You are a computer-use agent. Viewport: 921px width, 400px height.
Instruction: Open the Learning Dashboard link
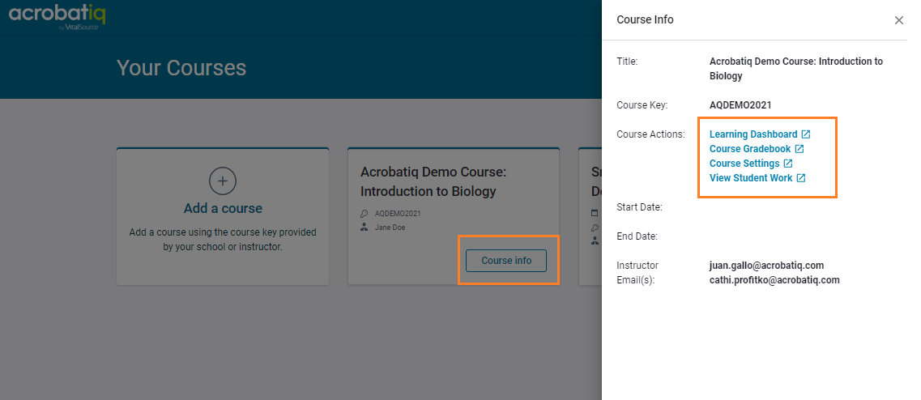coord(753,134)
